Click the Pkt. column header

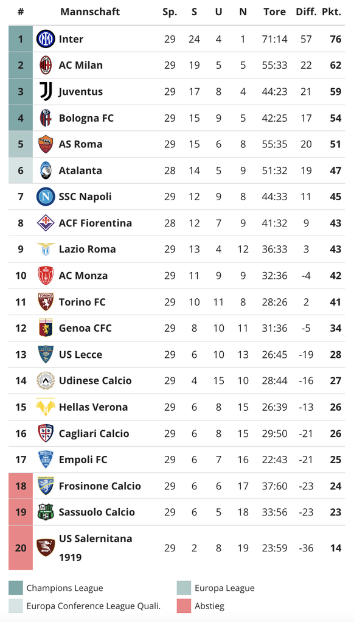[331, 12]
